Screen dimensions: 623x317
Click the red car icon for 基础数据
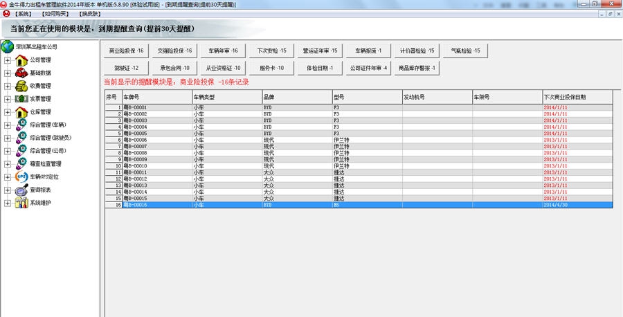coord(21,73)
